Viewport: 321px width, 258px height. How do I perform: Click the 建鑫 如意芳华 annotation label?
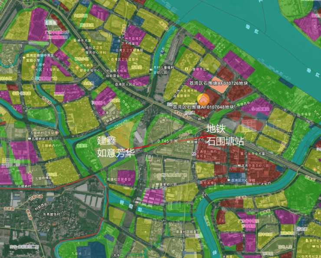point(116,147)
